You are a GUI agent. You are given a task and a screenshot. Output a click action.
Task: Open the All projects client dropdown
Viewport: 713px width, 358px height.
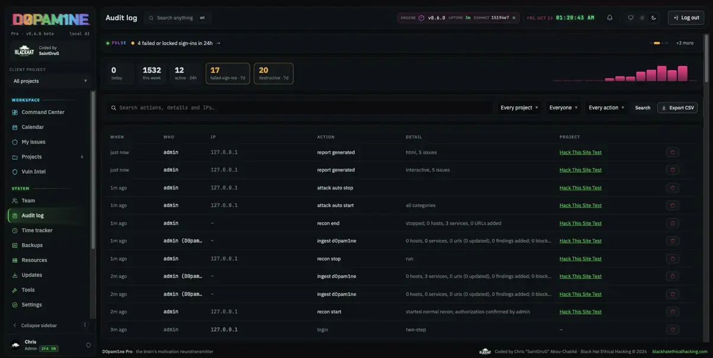tap(50, 81)
